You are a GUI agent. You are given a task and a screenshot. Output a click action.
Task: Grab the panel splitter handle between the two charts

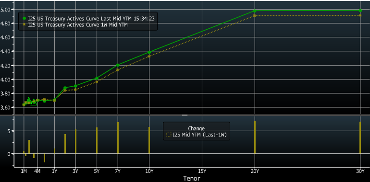coord(185,115)
